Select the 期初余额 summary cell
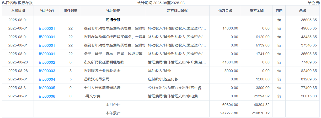This screenshot has height=118, width=321. [113, 20]
